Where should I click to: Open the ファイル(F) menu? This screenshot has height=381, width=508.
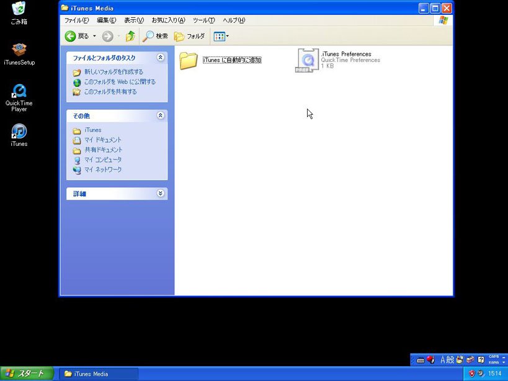(76, 20)
